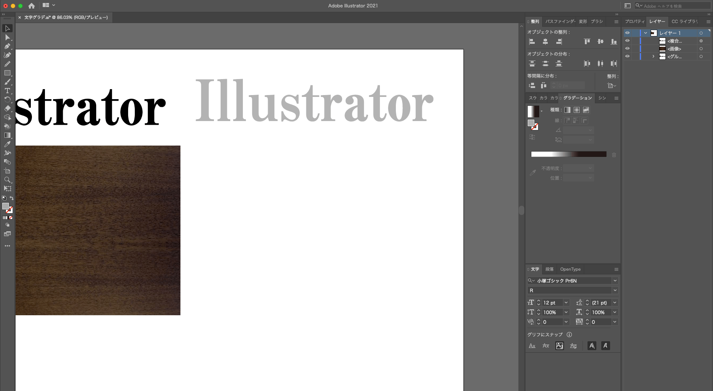Choose freeform gradient type
Image resolution: width=713 pixels, height=391 pixels.
(x=586, y=110)
